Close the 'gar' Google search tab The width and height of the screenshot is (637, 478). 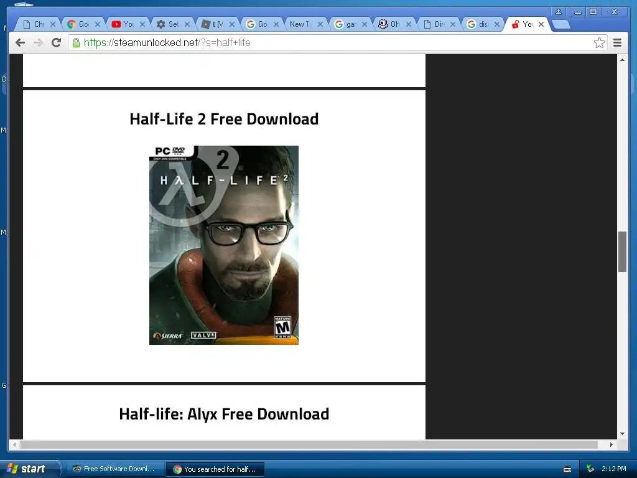[365, 24]
